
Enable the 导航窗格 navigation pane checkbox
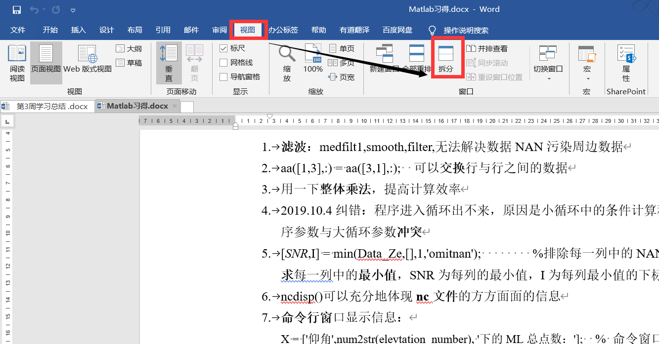(x=223, y=77)
